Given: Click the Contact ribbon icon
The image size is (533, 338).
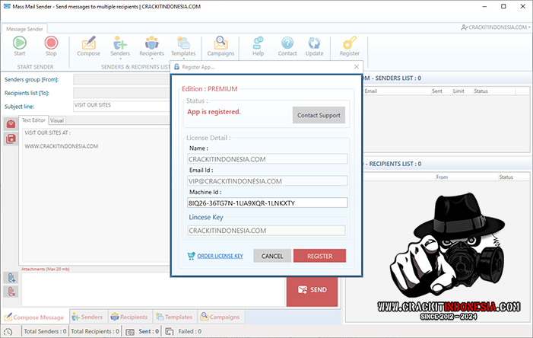Looking at the screenshot, I should (x=287, y=43).
